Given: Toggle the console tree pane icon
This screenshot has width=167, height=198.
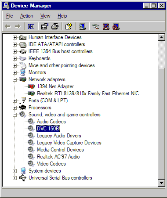Looking at the screenshot, I should pyautogui.click(x=31, y=27).
